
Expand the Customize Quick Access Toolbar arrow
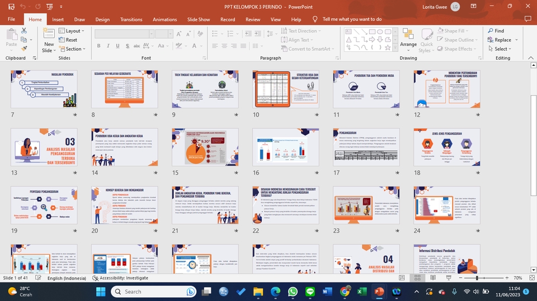pos(61,7)
